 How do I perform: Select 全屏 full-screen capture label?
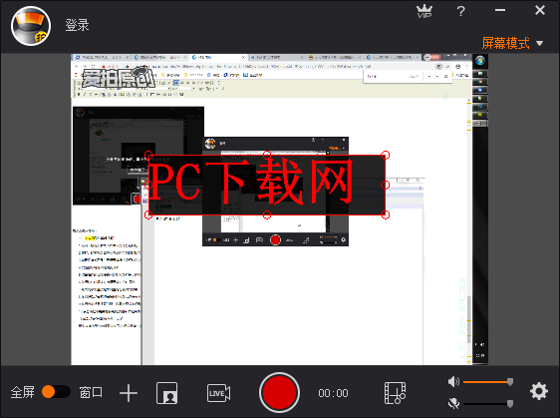[x=22, y=392]
